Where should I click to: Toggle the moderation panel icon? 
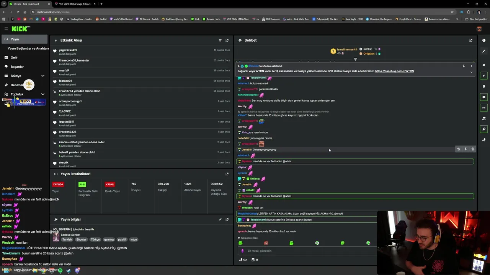[x=484, y=118]
